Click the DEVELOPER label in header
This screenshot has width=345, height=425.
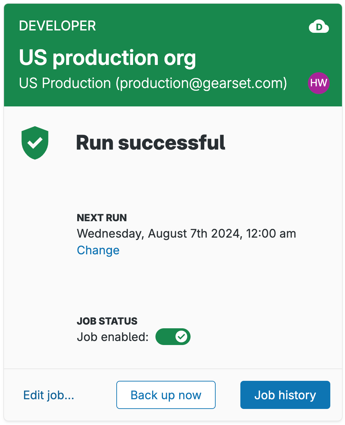tap(57, 26)
